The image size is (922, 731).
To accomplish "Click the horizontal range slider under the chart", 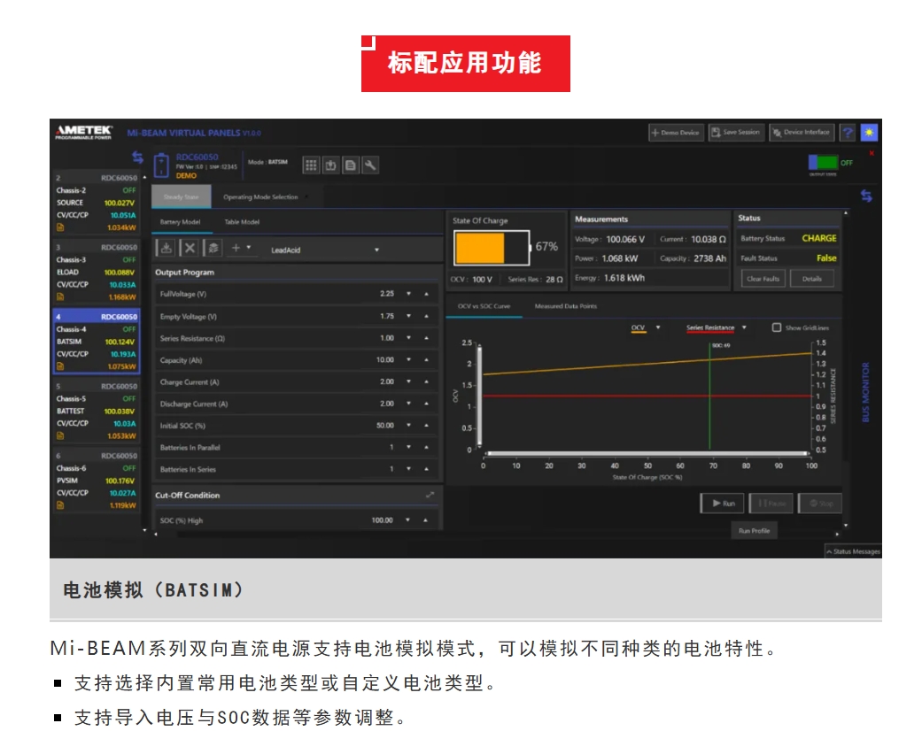I will 646,454.
